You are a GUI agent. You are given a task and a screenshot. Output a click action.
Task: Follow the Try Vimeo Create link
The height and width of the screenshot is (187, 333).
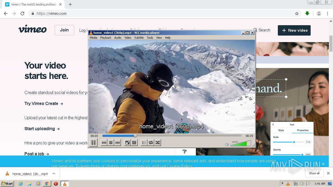[44, 103]
